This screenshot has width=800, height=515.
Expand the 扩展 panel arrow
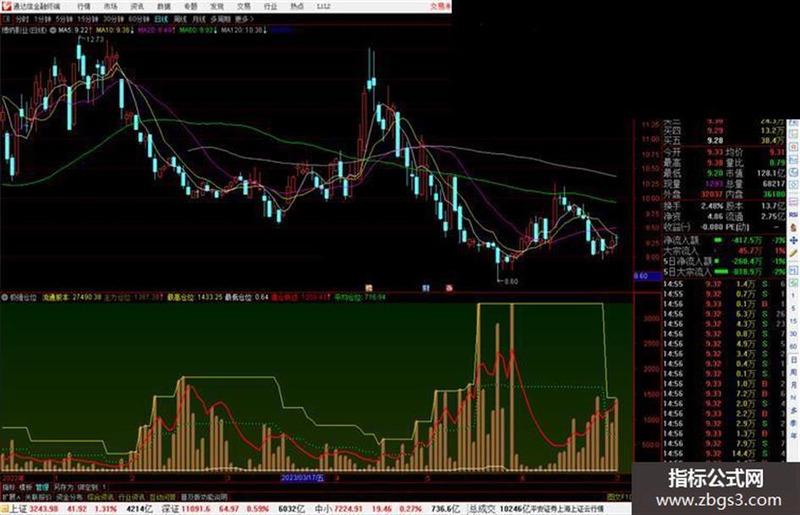click(x=11, y=496)
